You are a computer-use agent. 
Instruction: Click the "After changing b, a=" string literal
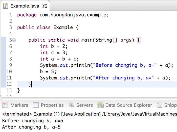(123, 78)
